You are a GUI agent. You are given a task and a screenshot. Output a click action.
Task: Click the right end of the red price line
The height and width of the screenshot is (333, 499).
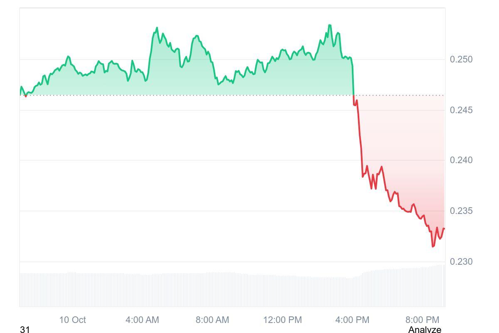click(x=444, y=229)
